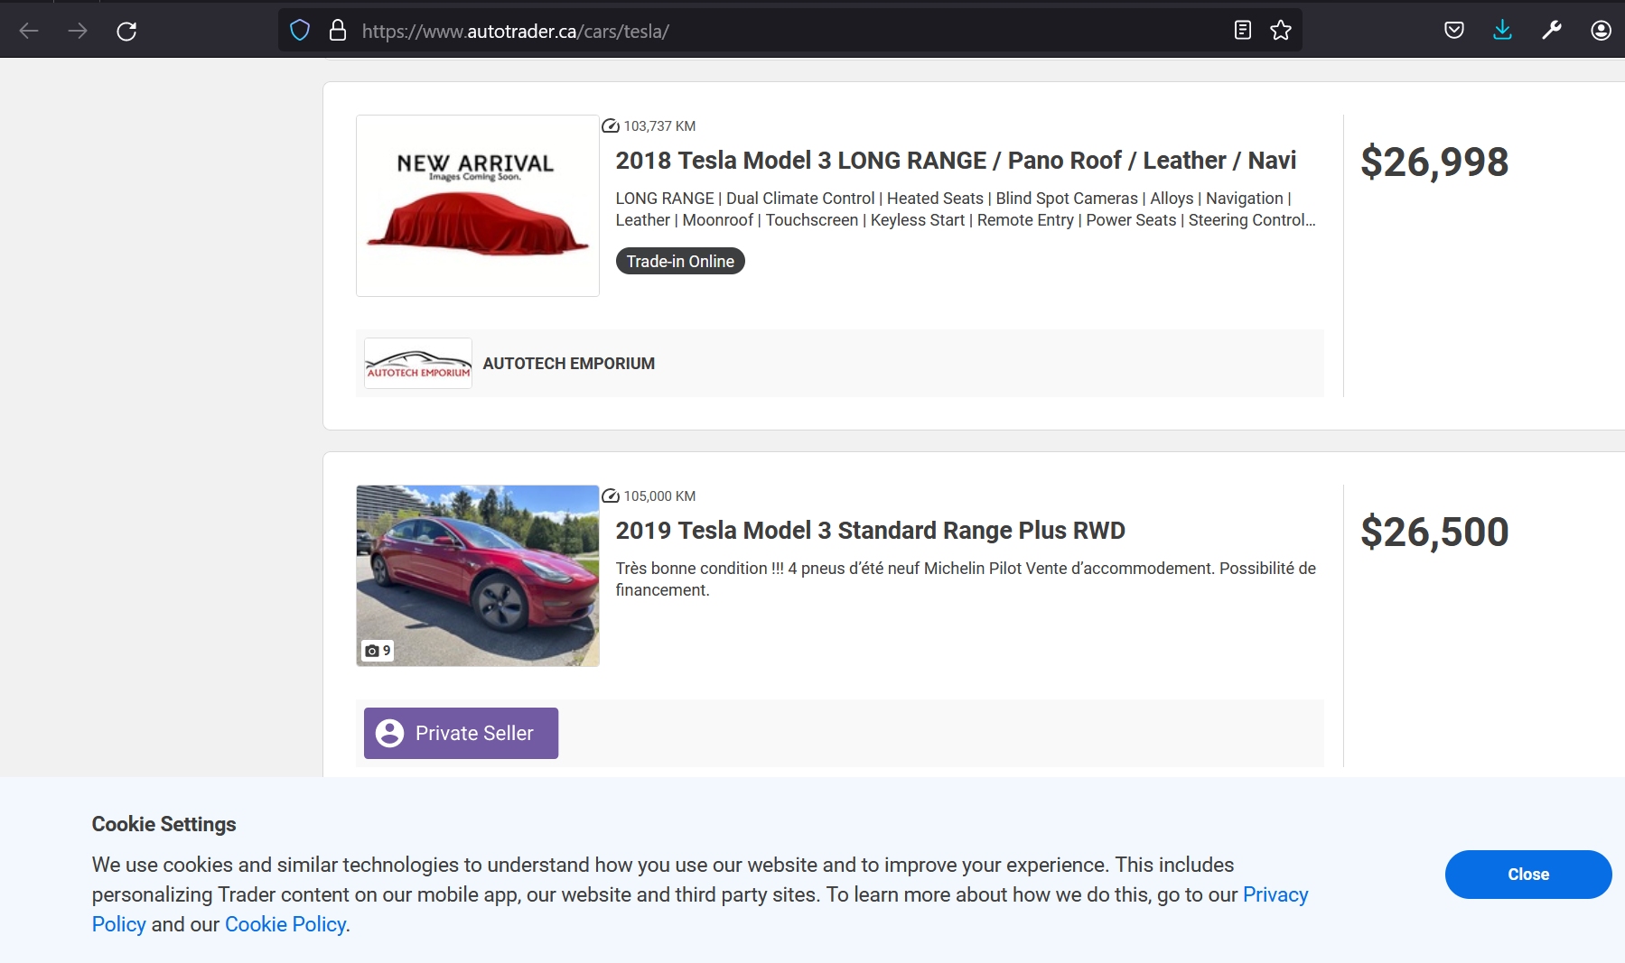The height and width of the screenshot is (963, 1625).
Task: Go forward to the next page
Action: coord(78,31)
